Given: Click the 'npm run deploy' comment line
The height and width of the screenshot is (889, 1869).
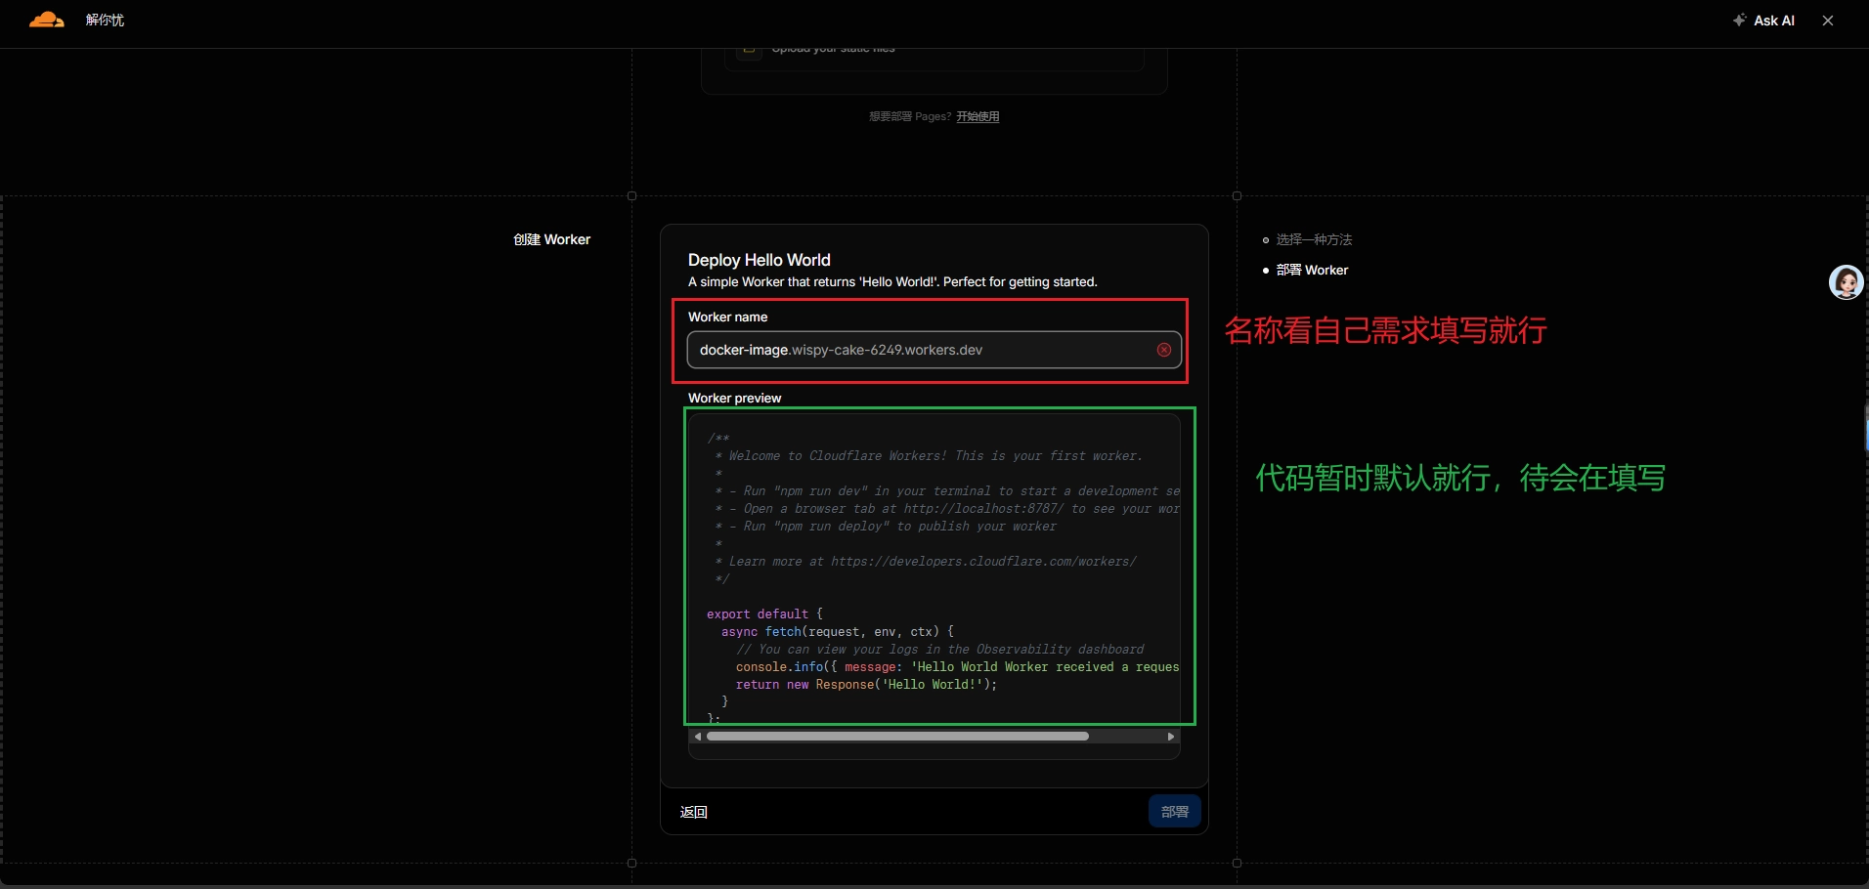Looking at the screenshot, I should [x=886, y=527].
